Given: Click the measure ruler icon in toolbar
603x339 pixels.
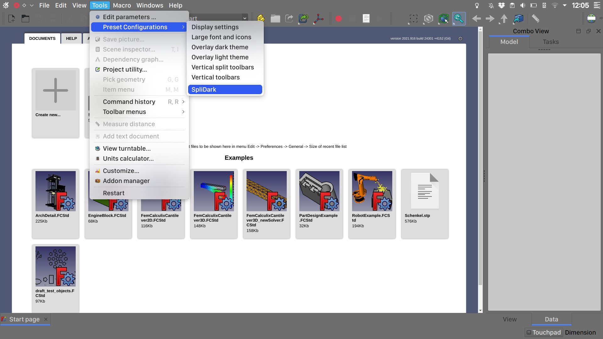Looking at the screenshot, I should [535, 19].
